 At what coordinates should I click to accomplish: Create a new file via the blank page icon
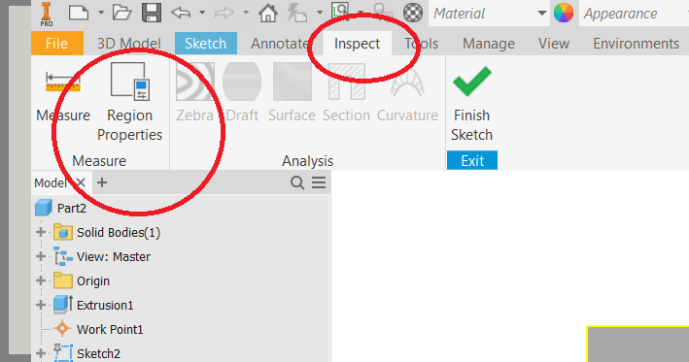[79, 13]
